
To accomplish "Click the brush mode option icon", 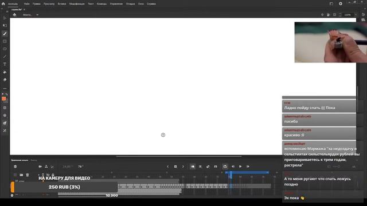I will [x=5, y=108].
